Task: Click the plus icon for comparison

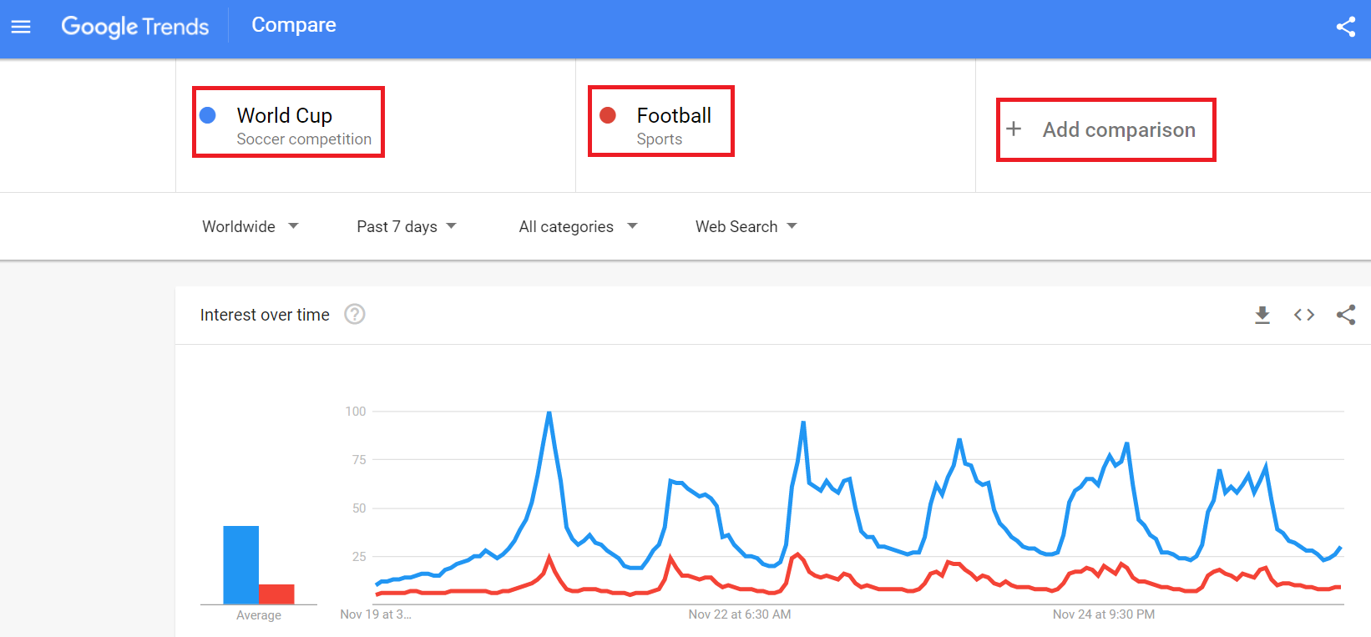Action: [1014, 129]
